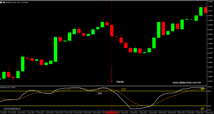Viewport: 214px width, 114px height.
Task: Select the large red candle on the dashed alert line
Action: pos(112,30)
